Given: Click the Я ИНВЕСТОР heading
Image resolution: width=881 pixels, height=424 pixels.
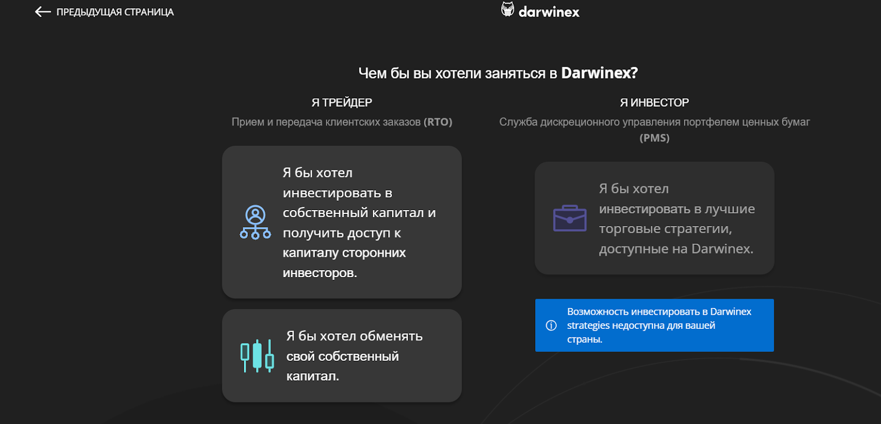Looking at the screenshot, I should (x=655, y=102).
